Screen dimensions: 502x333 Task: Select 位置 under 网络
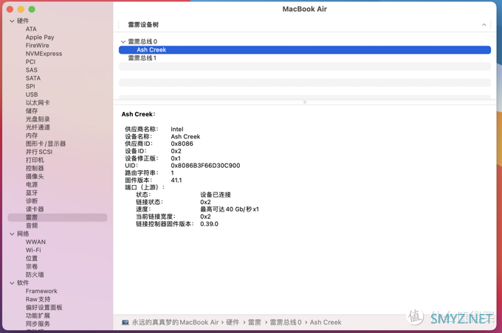pos(32,258)
